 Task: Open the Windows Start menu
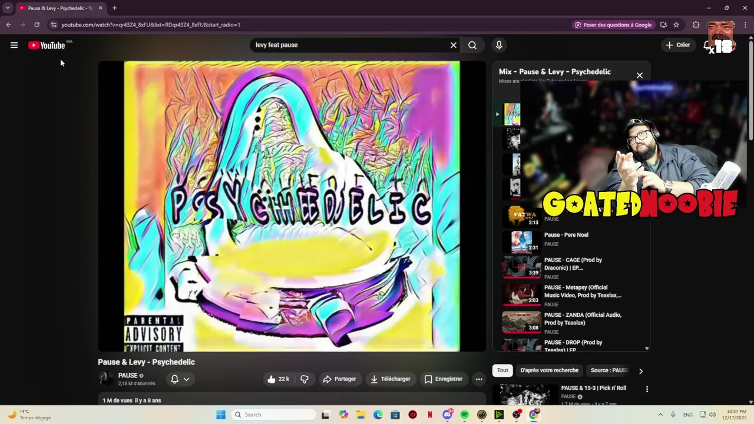pyautogui.click(x=221, y=415)
